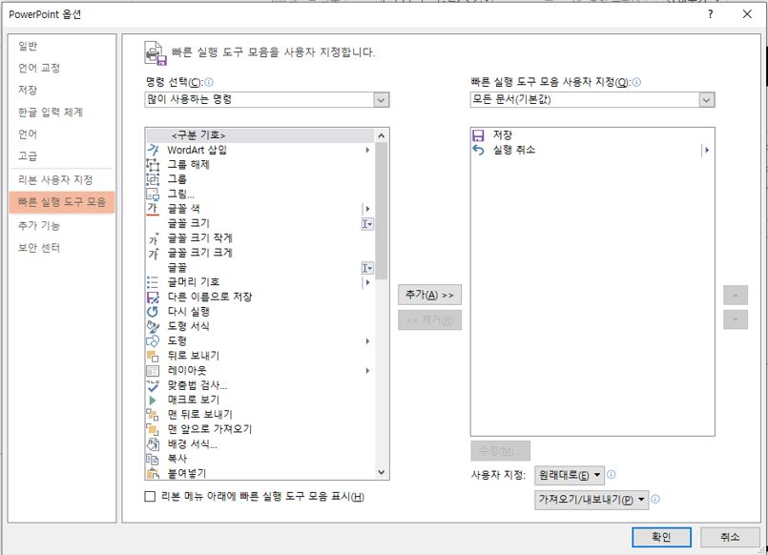The height and width of the screenshot is (555, 768).
Task: Open the 원래대로(E) dropdown button
Action: [x=570, y=475]
